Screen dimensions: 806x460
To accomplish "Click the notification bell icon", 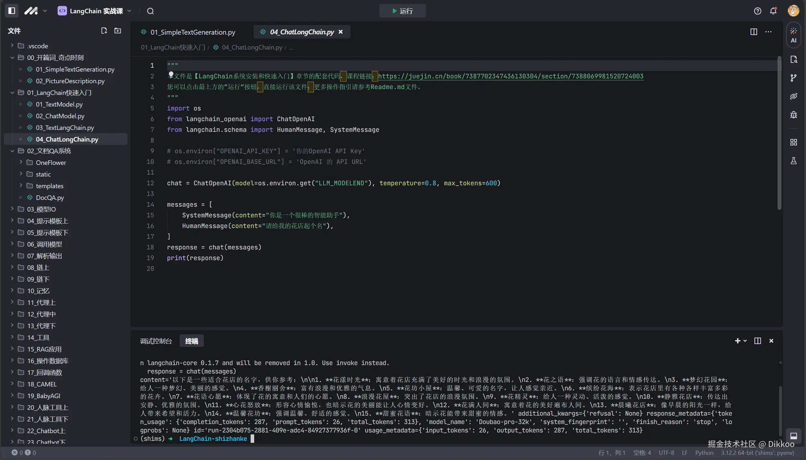I will 773,11.
